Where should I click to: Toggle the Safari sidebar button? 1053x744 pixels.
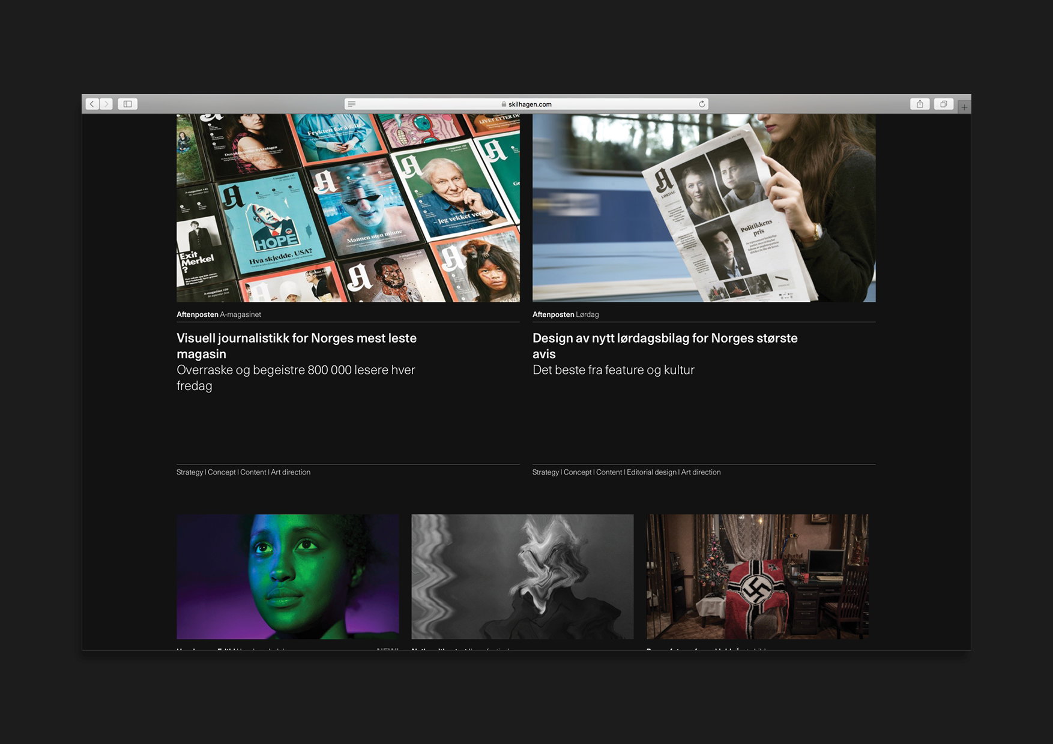point(128,104)
